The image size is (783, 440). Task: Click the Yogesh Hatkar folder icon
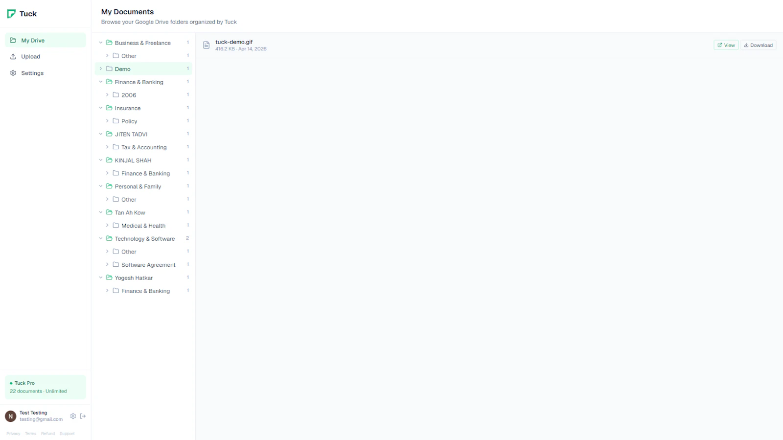click(x=109, y=278)
